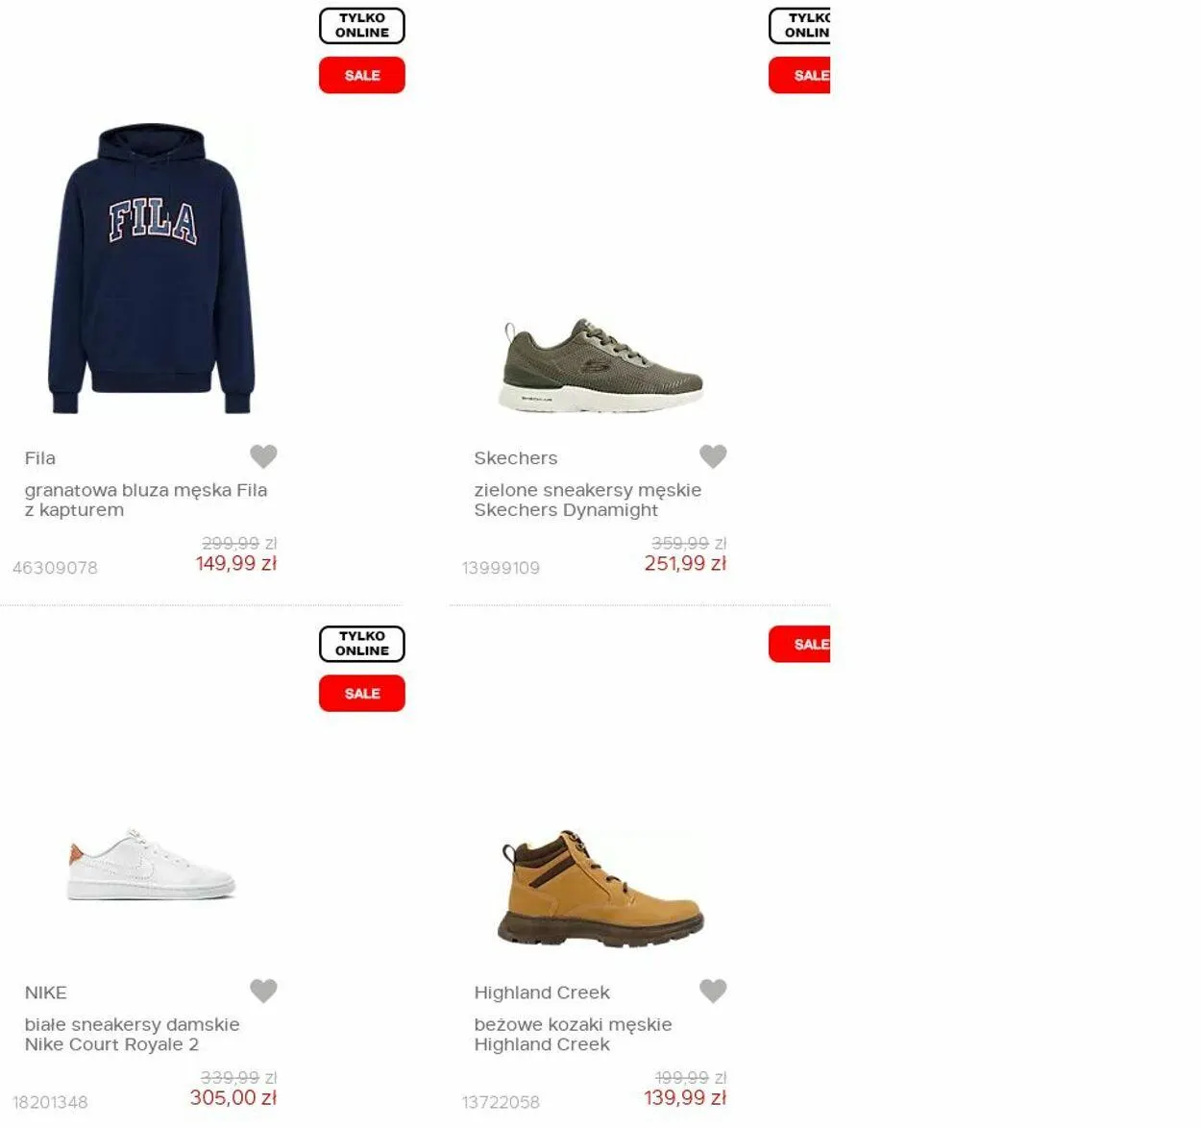1201x1128 pixels.
Task: Open white Nike sneaker picture
Action: click(x=152, y=865)
